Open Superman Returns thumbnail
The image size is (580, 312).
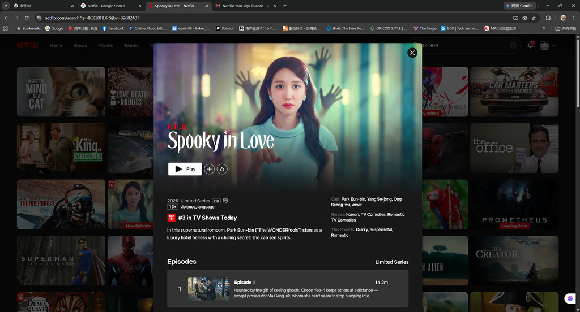coord(61,261)
